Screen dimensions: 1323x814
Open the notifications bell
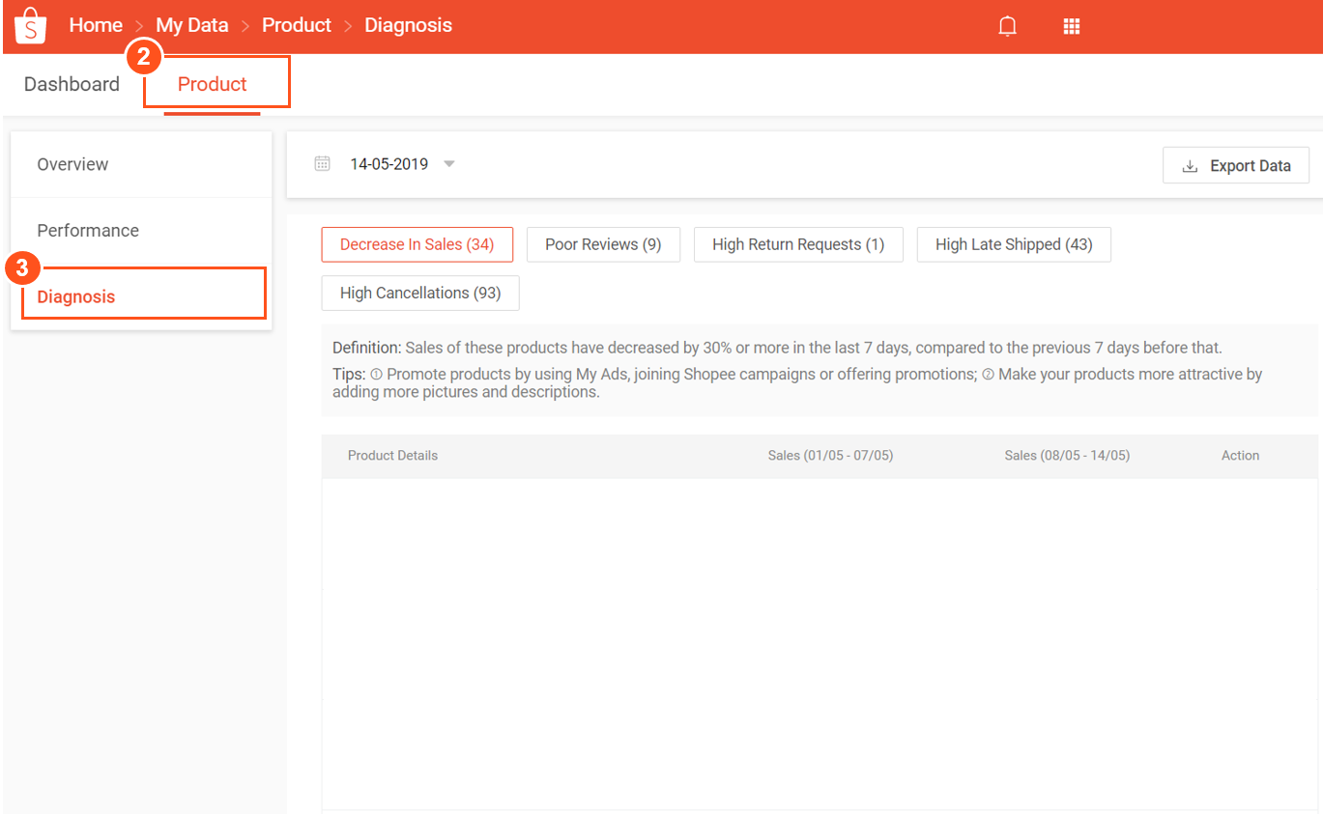click(x=1007, y=26)
